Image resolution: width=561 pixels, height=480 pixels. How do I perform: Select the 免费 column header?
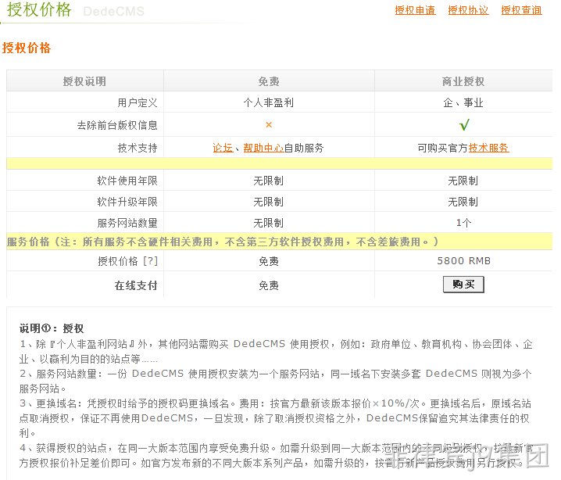(x=269, y=81)
